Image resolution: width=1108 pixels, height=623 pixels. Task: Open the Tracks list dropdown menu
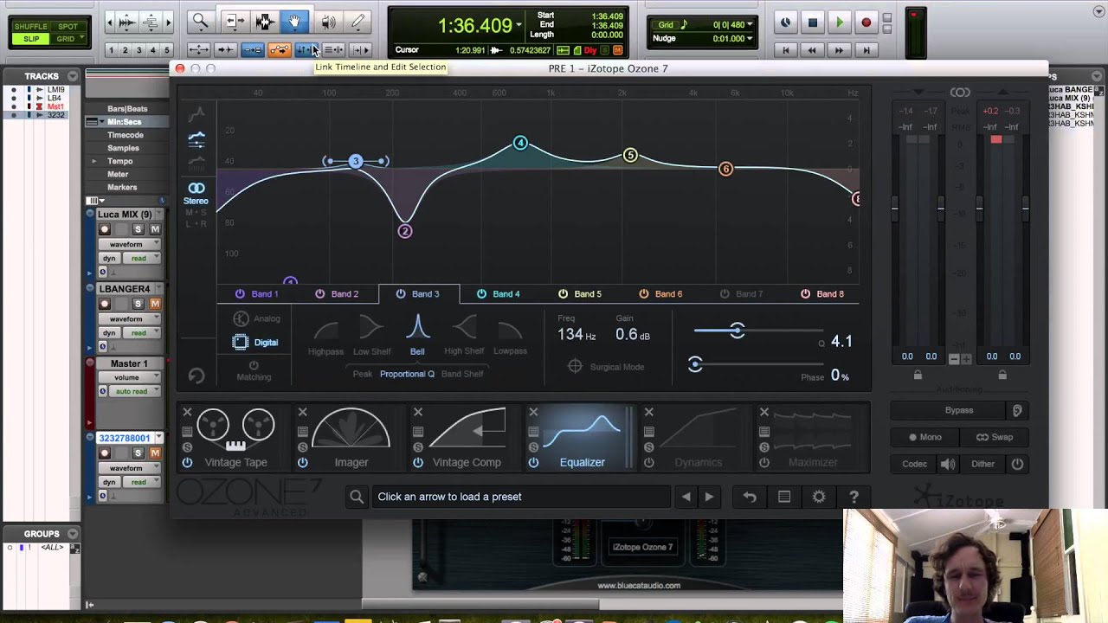pyautogui.click(x=73, y=76)
